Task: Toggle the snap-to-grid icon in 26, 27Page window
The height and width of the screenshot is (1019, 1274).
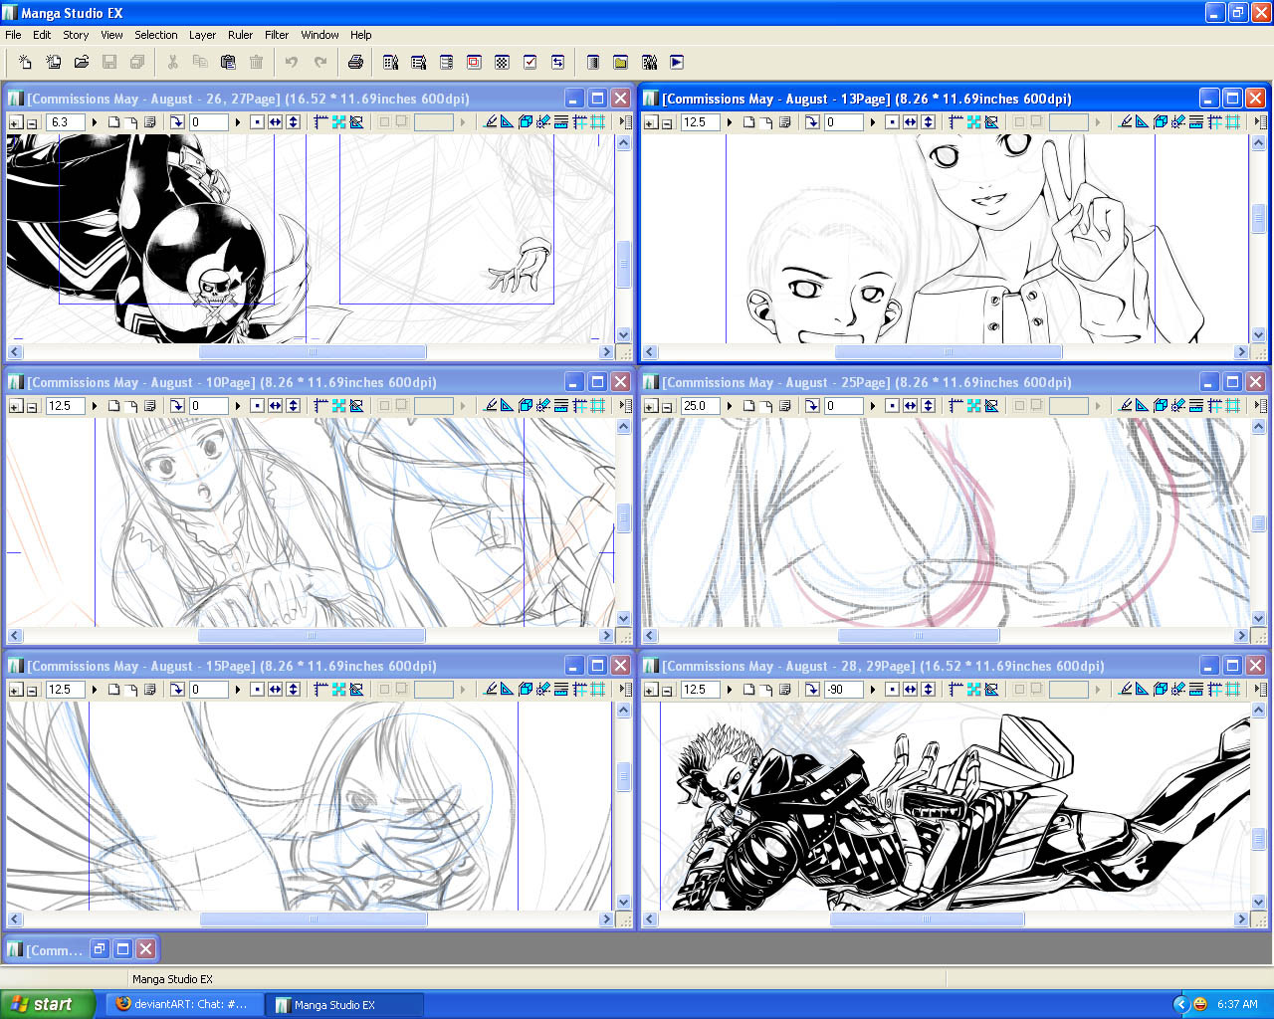Action: click(597, 122)
